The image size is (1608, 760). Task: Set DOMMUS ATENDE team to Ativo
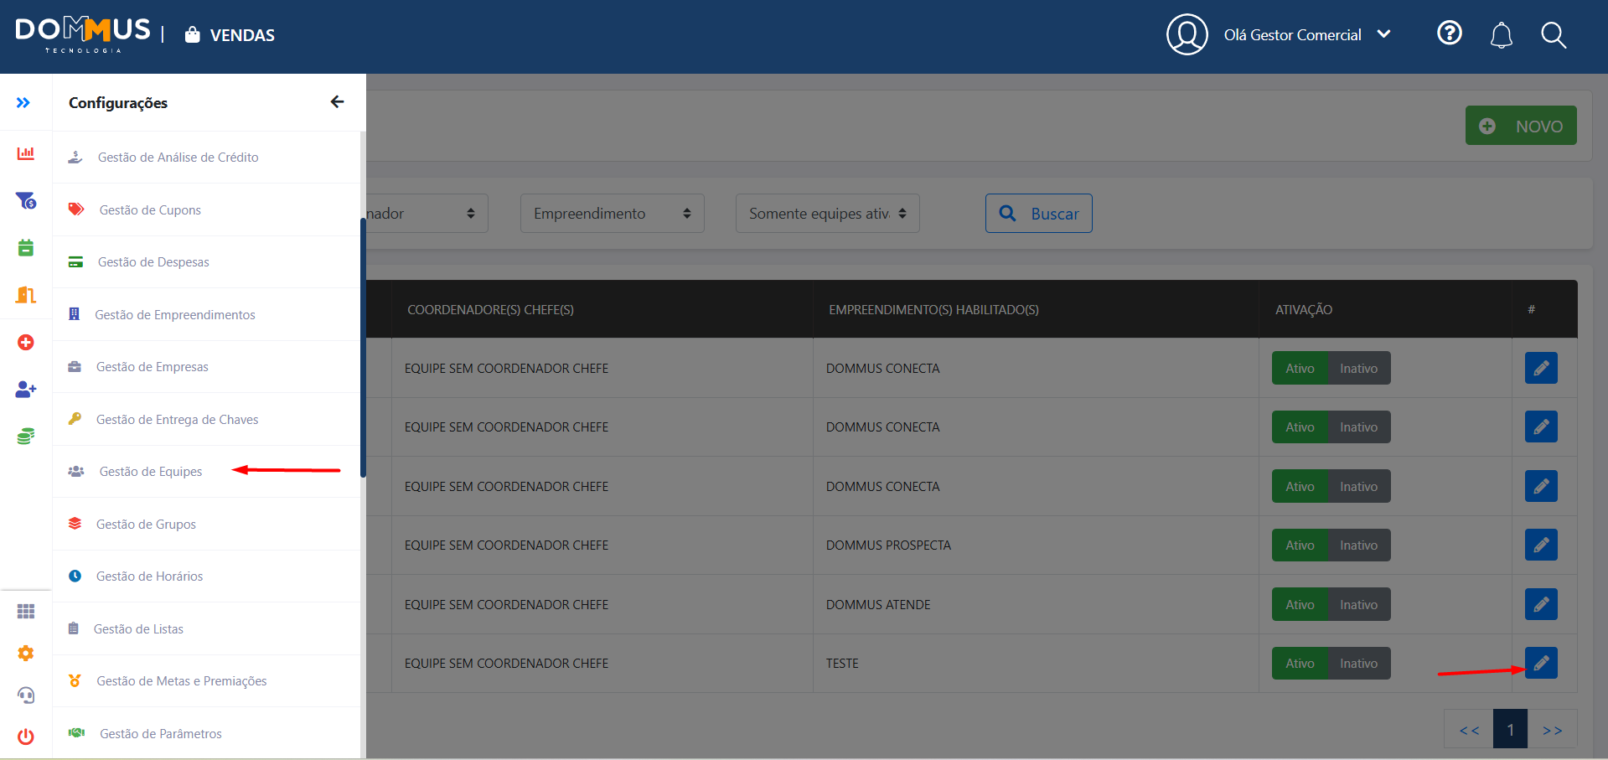[x=1300, y=604]
